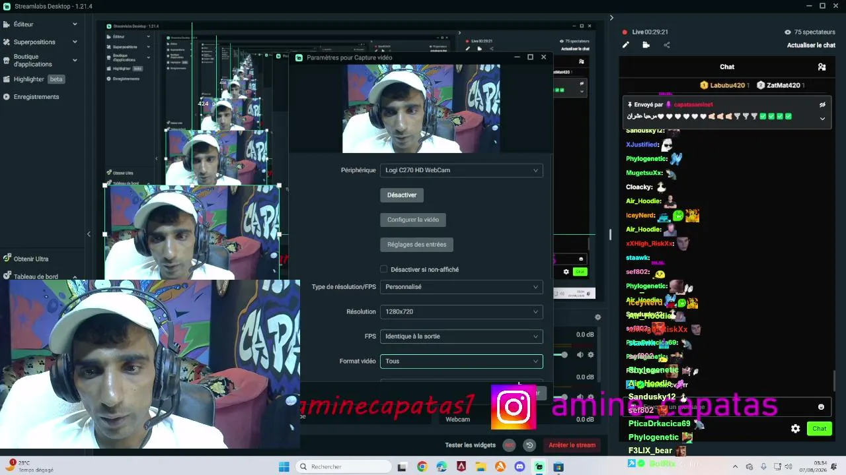Viewport: 846px width, 475px height.
Task: Expand the Superpositions sidebar chevron
Action: [x=75, y=42]
